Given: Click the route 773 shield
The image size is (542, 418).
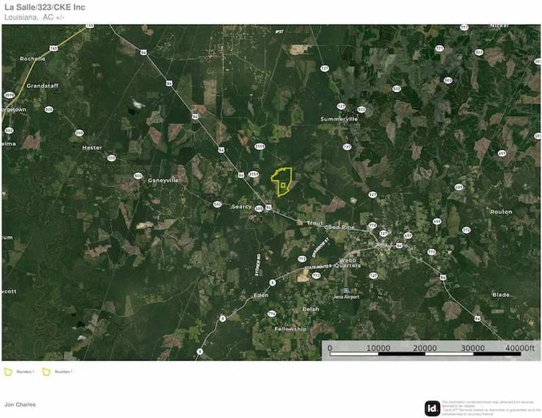Looking at the screenshot, I should point(317,275).
